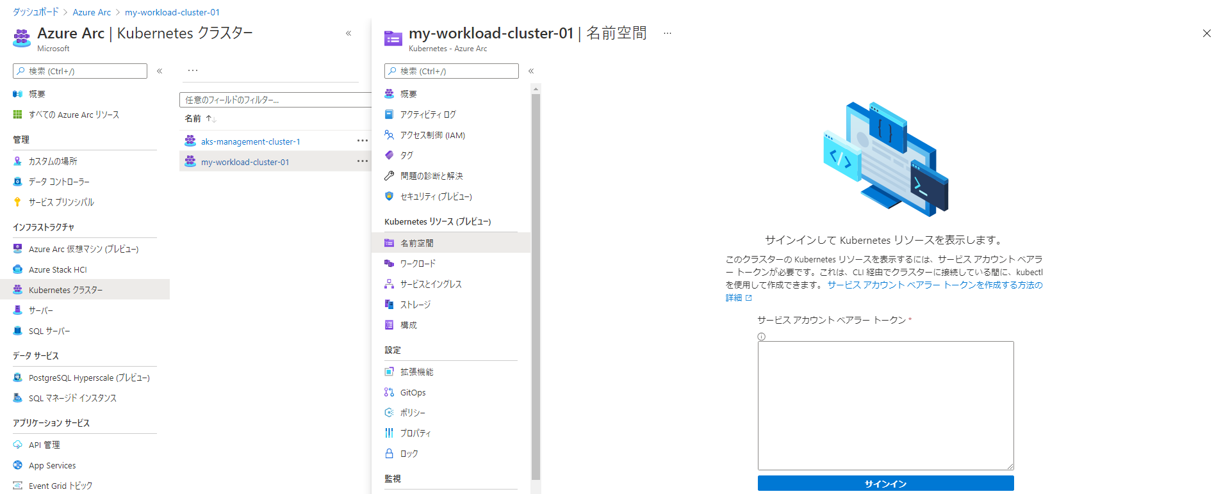Focus the service account bearer token textbox
Viewport: 1230px width, 494px height.
885,406
